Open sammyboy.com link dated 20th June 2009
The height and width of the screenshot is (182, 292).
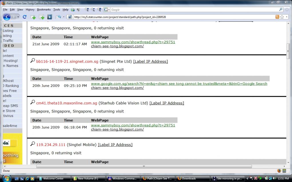[x=133, y=125]
